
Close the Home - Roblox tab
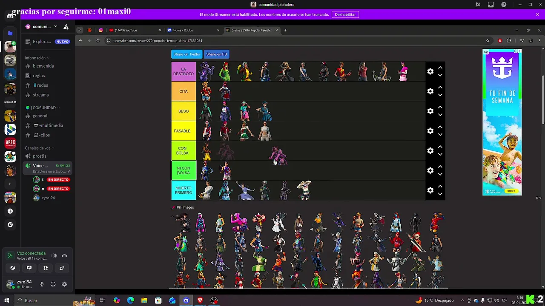218,30
